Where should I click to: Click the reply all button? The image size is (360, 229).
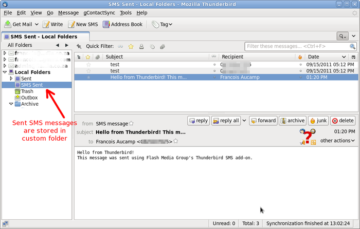226,121
